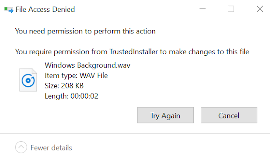Click the Windows Background.wav file name

[x=87, y=65]
